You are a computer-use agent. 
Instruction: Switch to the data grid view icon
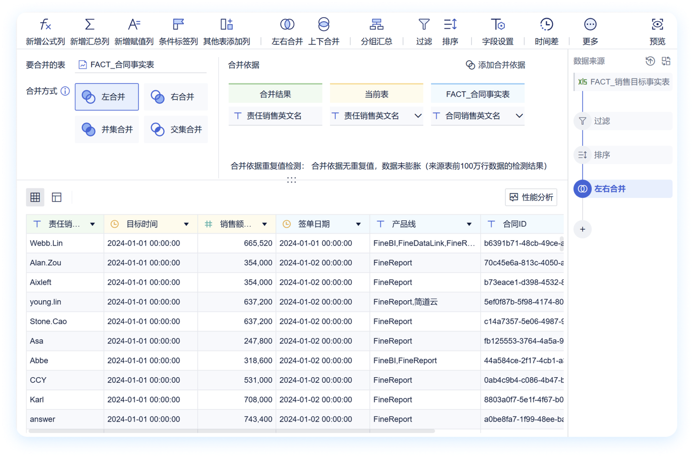pos(35,197)
